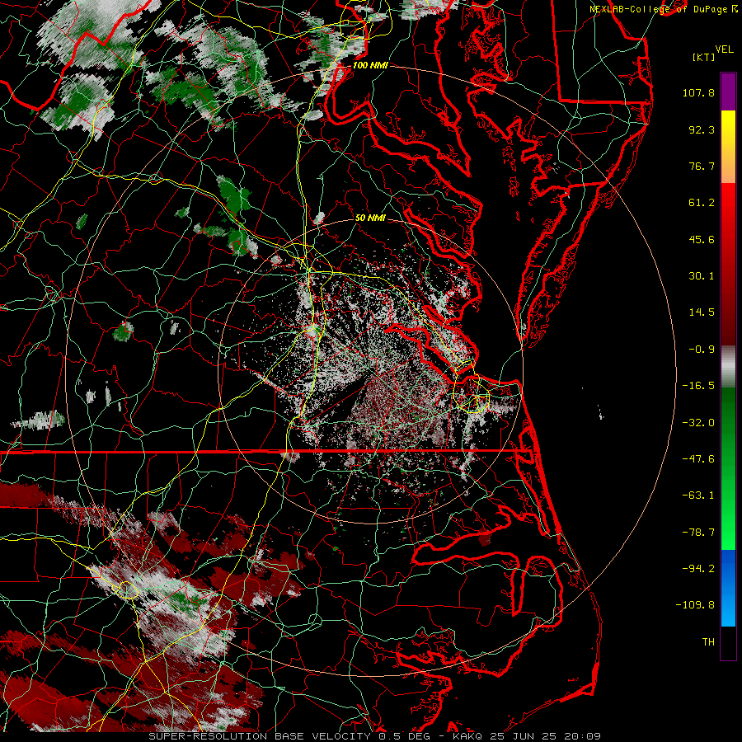Click the 61.2 velocity scale value

tap(702, 203)
